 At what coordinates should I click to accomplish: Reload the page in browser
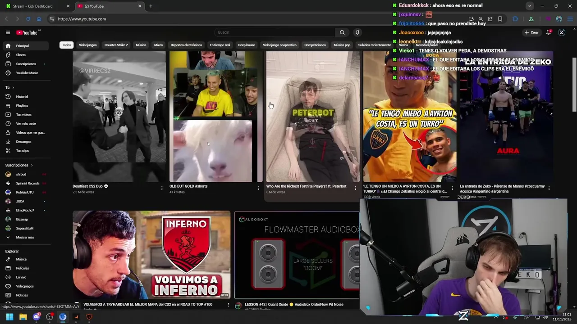(x=28, y=19)
